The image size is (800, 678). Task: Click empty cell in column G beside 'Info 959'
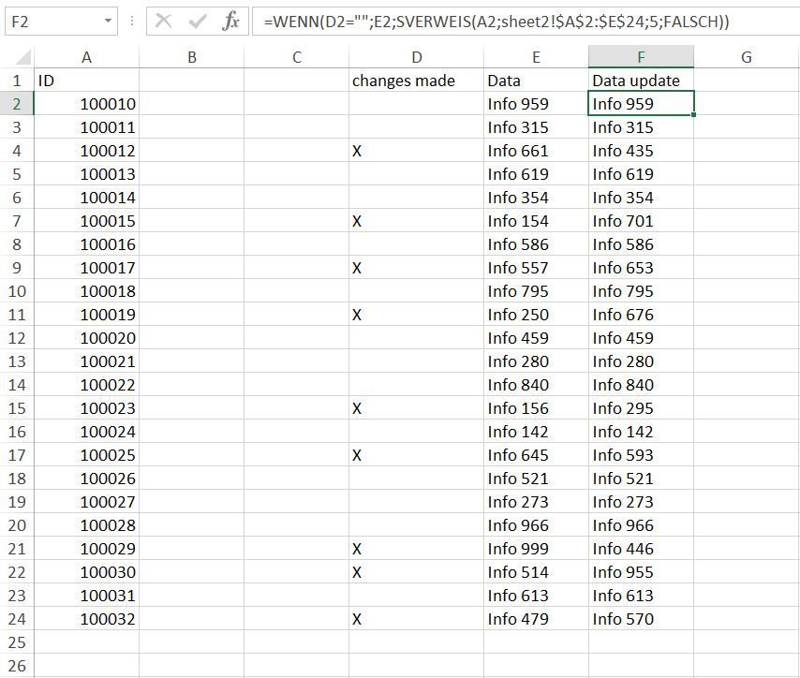coord(747,104)
